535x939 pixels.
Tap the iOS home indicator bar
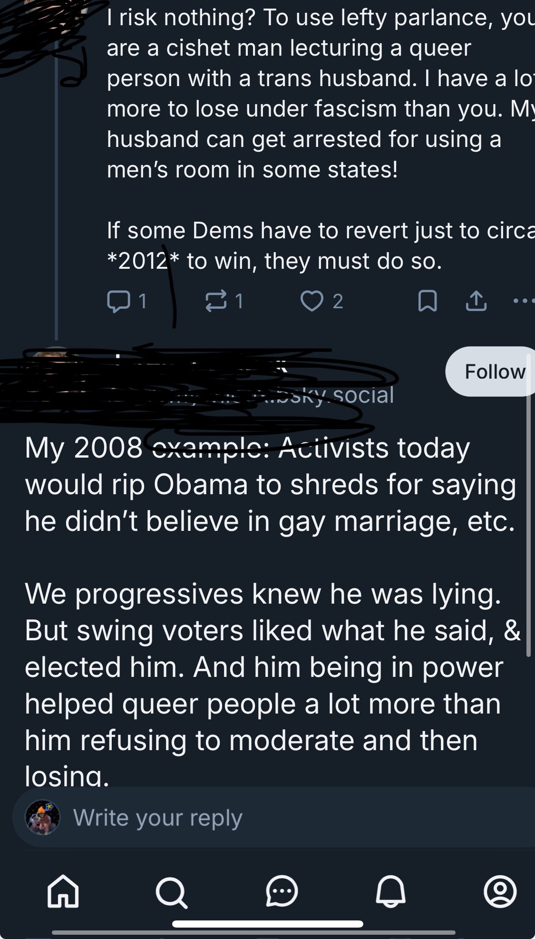[267, 924]
